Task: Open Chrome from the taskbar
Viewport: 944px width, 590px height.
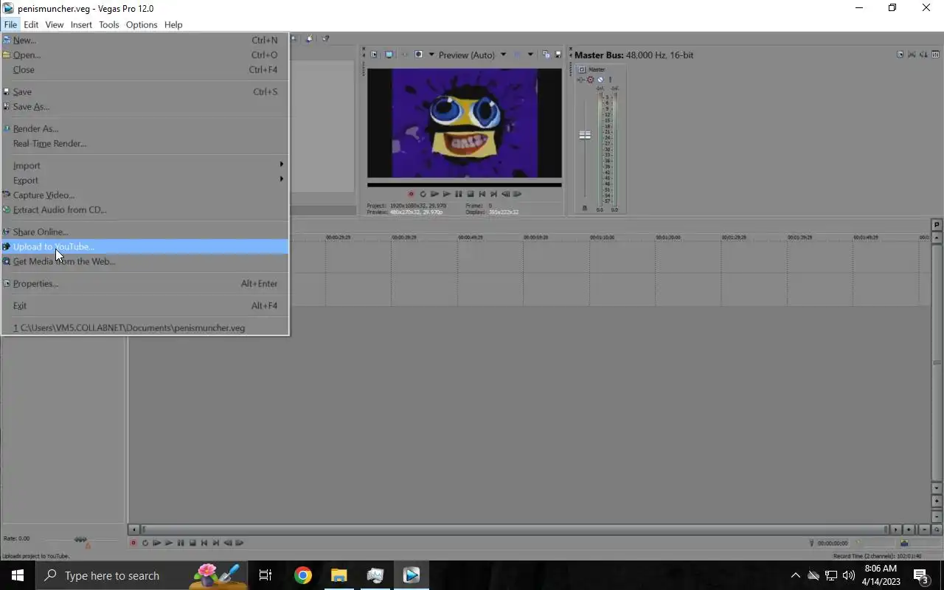Action: click(x=302, y=575)
